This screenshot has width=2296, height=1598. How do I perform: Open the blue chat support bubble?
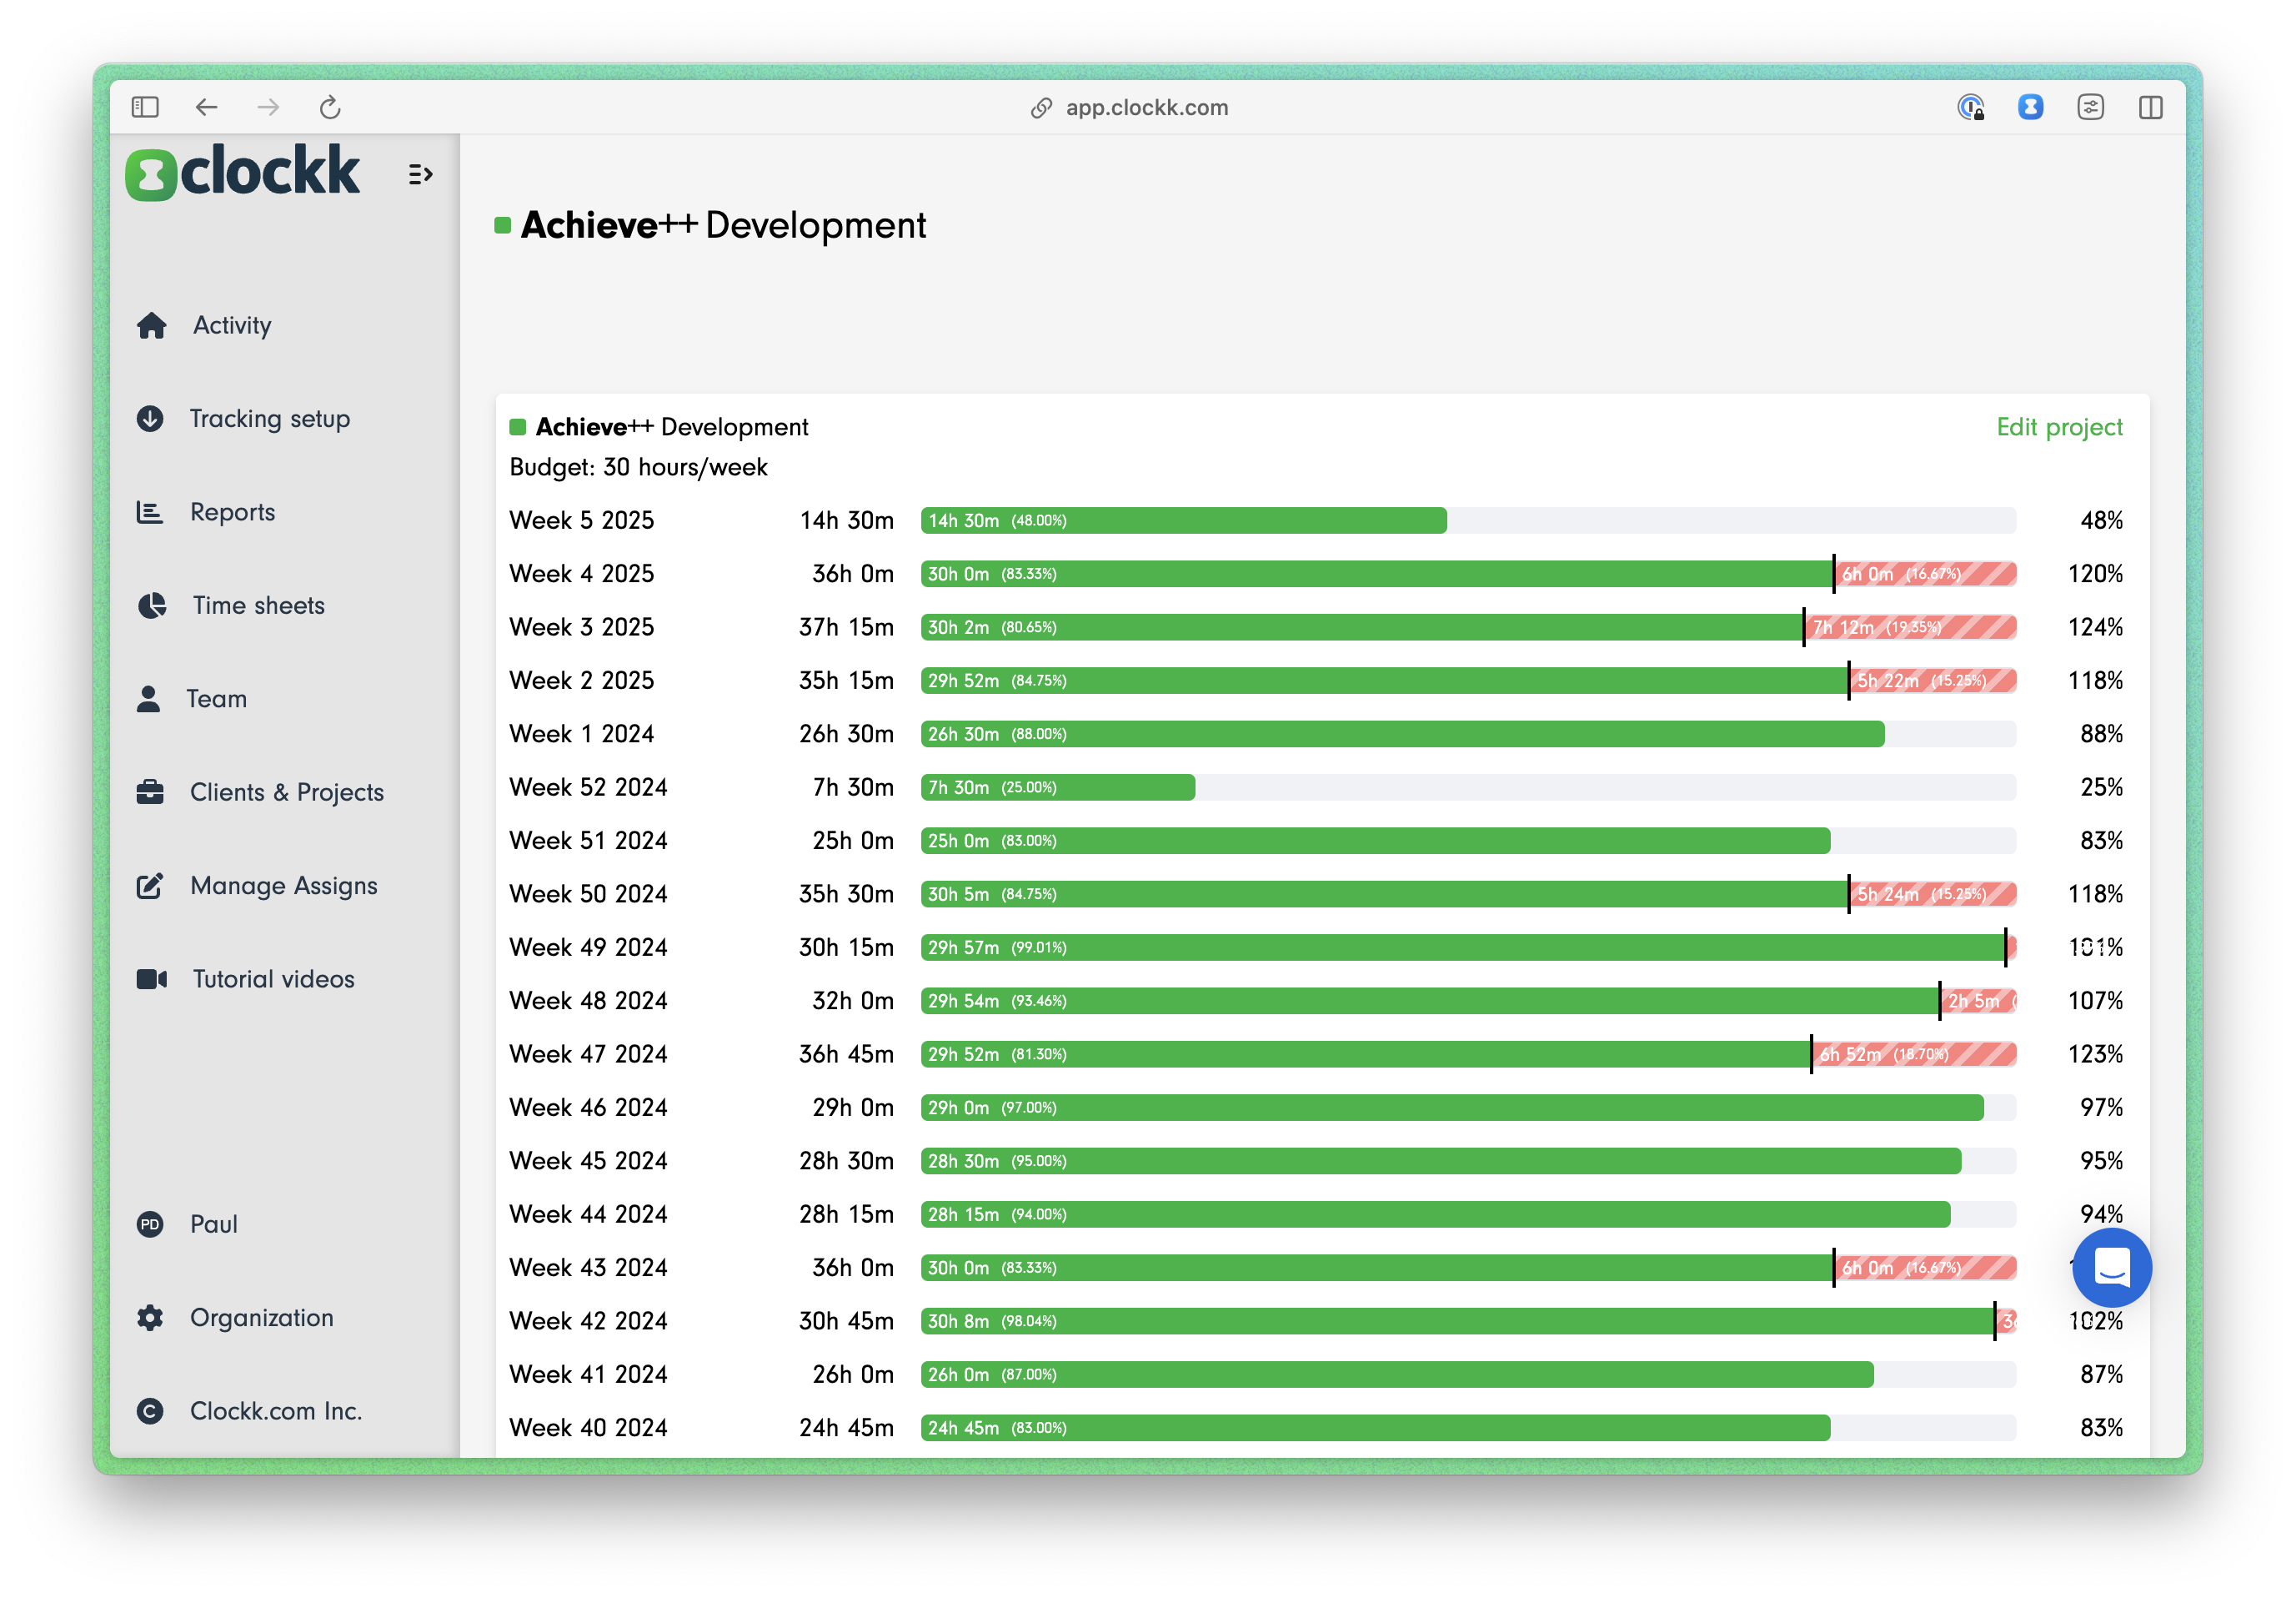click(x=2112, y=1268)
